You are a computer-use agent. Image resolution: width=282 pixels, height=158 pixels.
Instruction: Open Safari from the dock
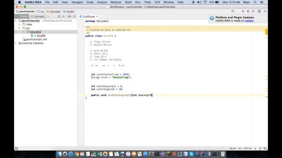tap(70, 154)
